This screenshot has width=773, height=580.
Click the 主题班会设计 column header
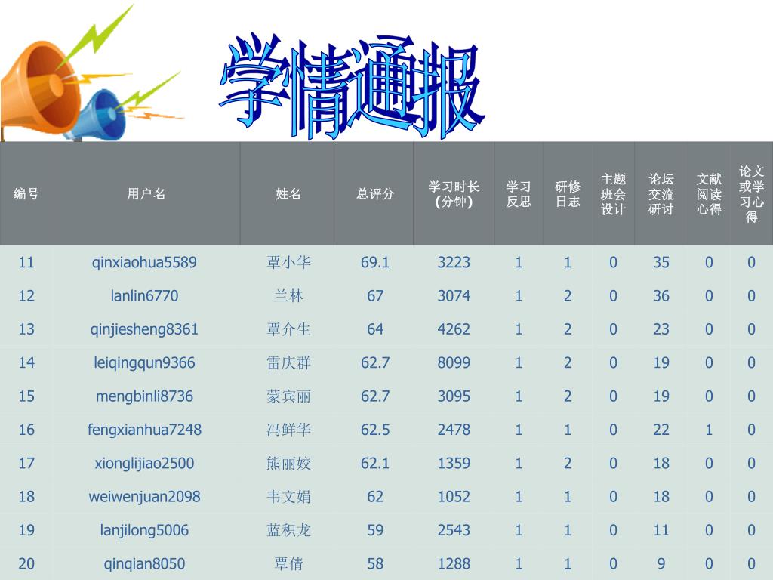click(x=613, y=194)
